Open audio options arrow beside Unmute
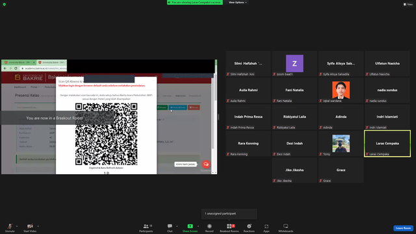This screenshot has height=234, width=416. pyautogui.click(x=17, y=226)
